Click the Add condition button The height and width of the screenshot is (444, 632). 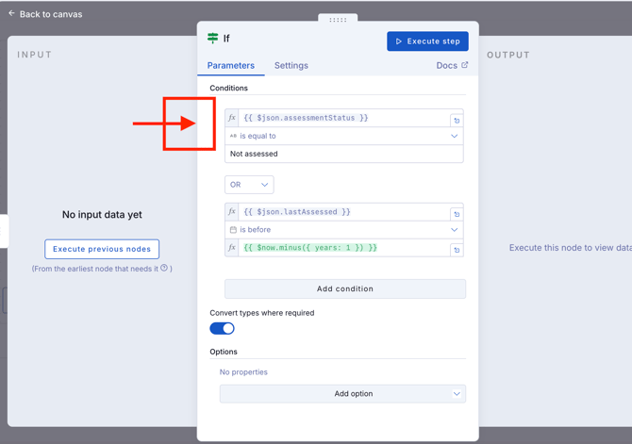(x=344, y=289)
